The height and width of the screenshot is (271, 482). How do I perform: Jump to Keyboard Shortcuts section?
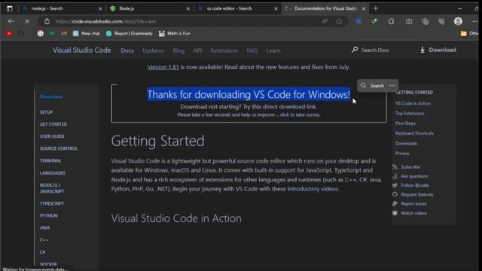click(x=414, y=133)
